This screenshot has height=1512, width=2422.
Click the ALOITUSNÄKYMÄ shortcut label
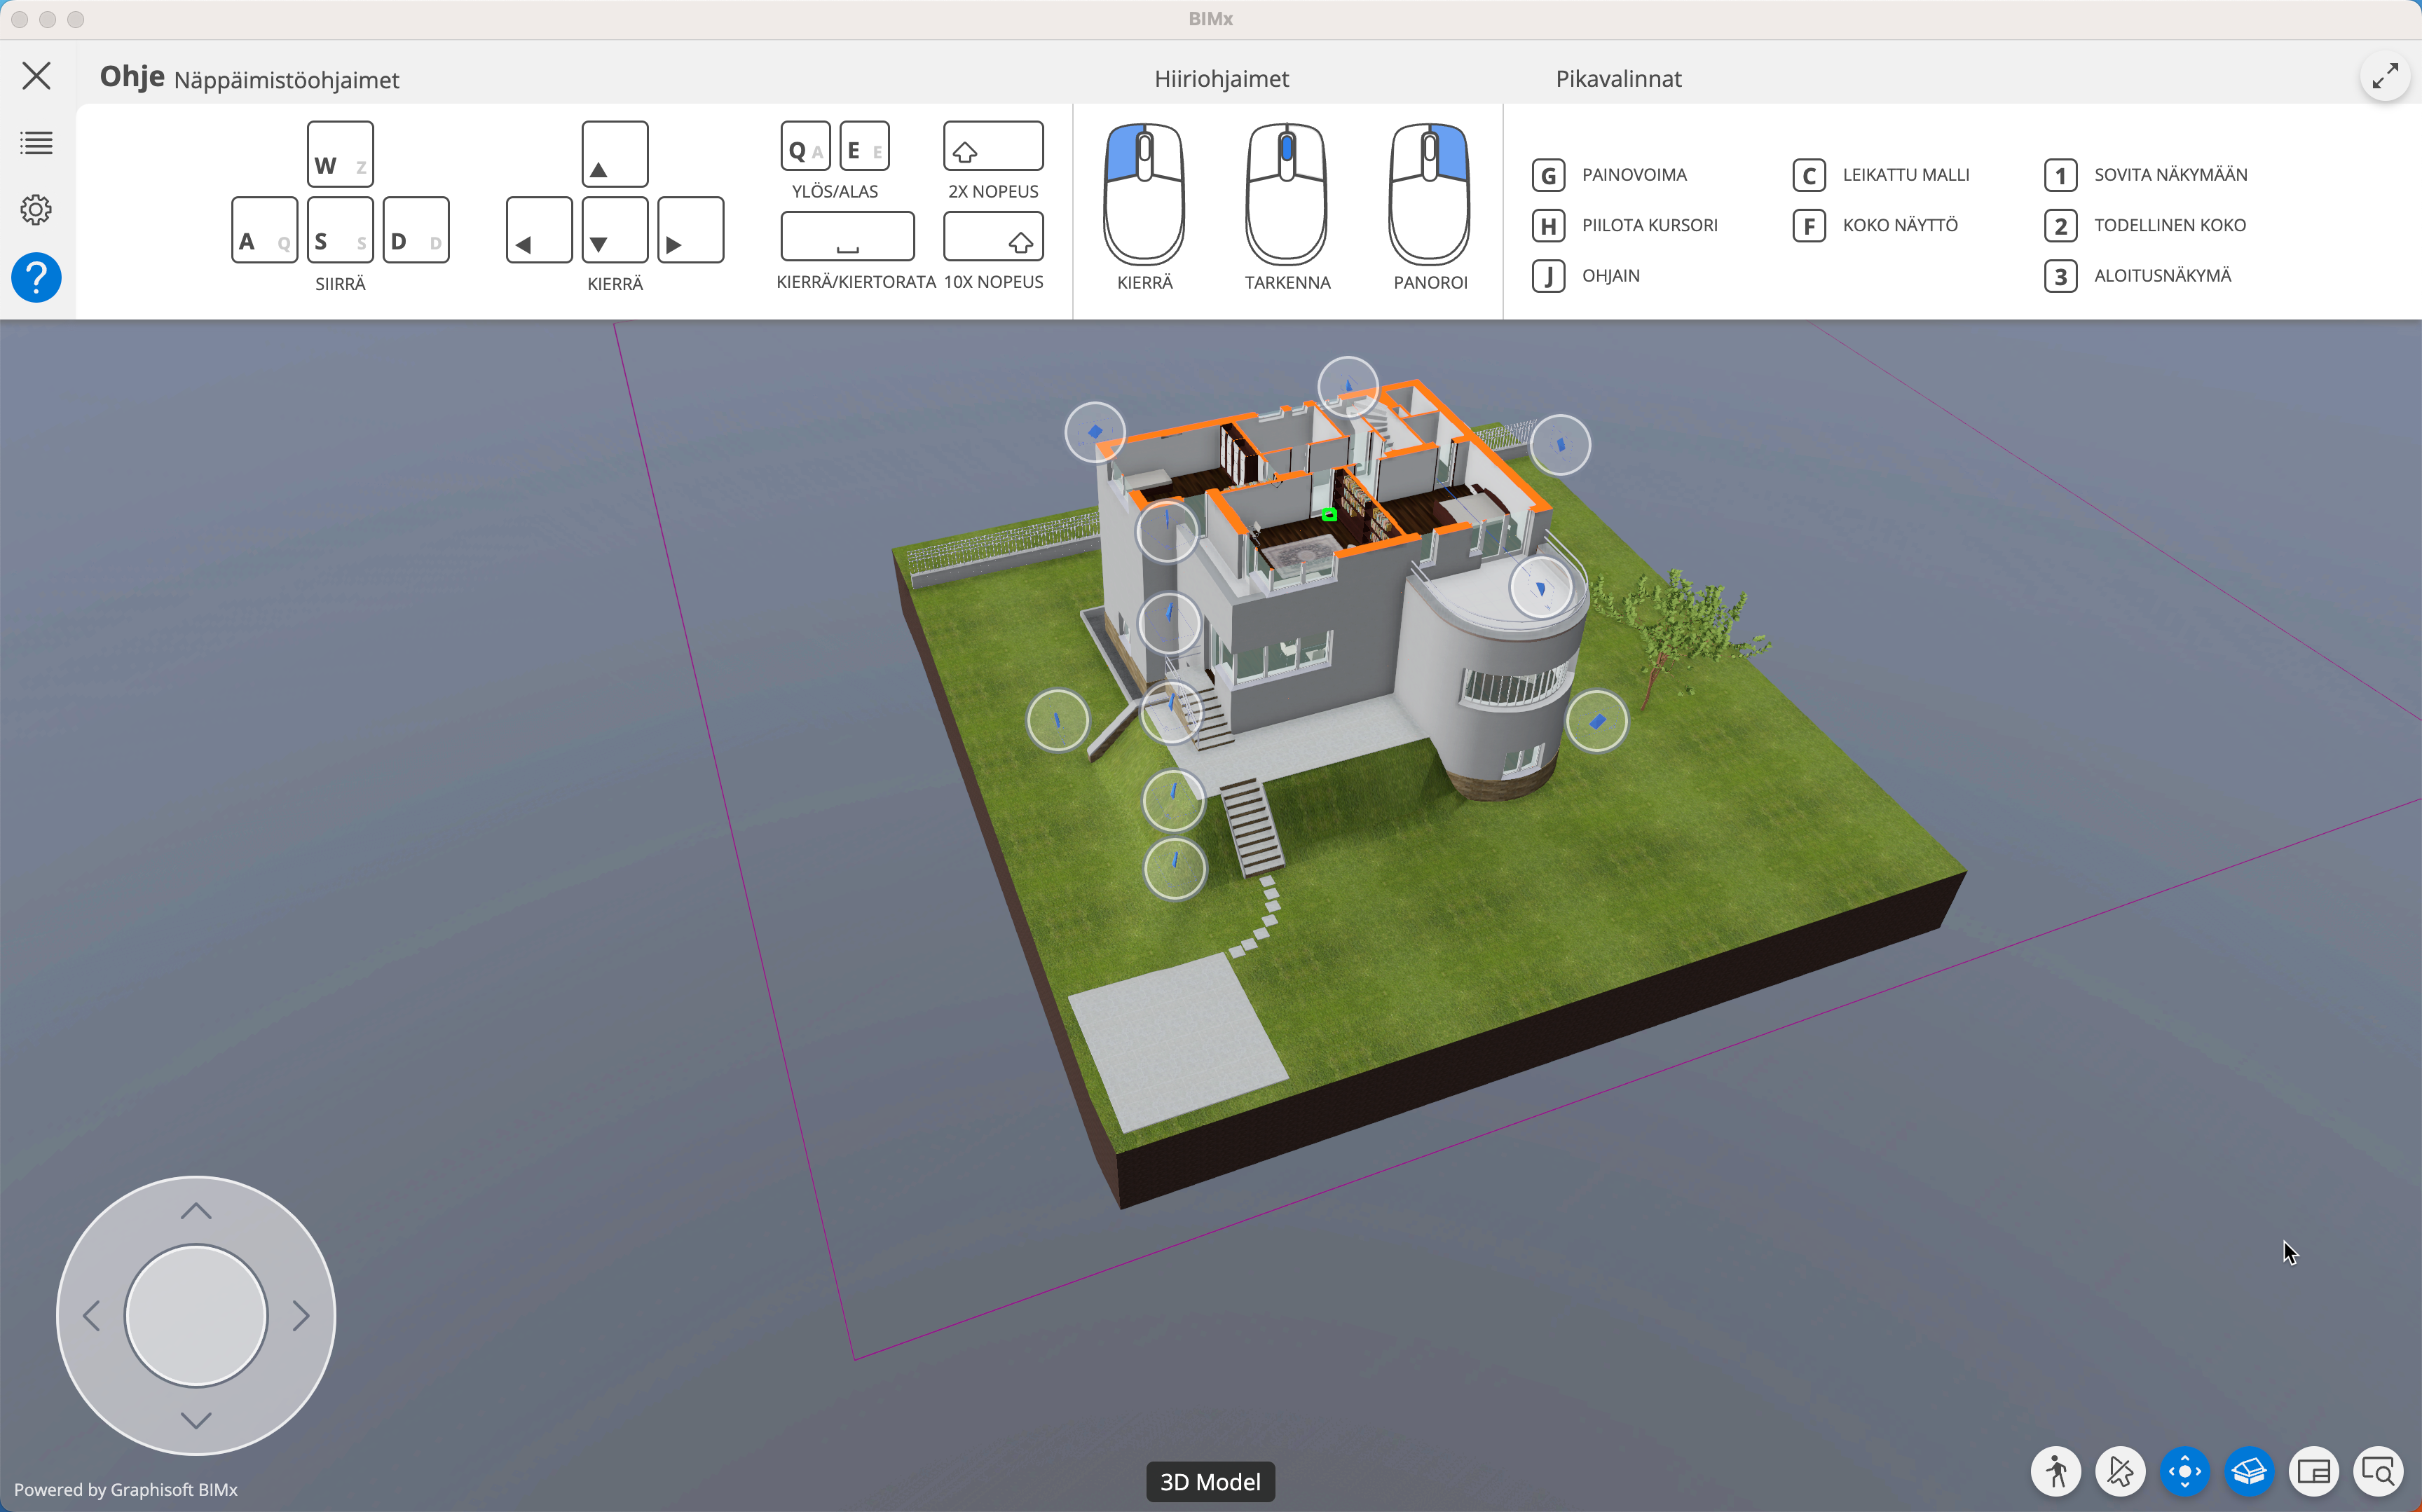(2162, 276)
